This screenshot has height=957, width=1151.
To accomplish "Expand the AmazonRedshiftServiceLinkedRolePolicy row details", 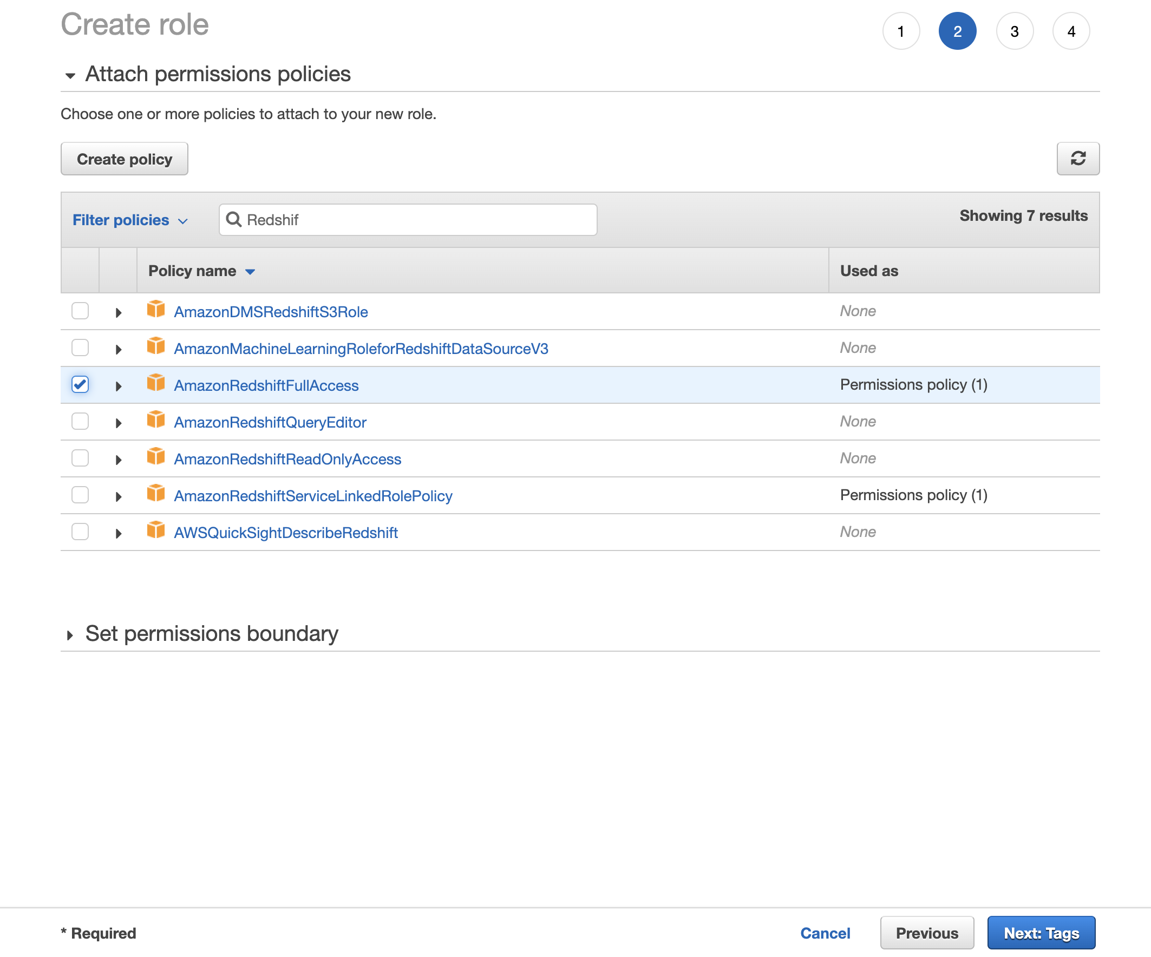I will point(118,496).
